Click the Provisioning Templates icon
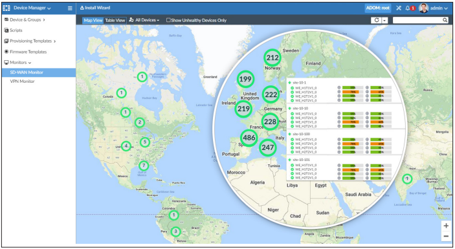 click(6, 41)
